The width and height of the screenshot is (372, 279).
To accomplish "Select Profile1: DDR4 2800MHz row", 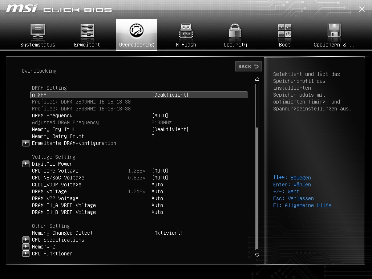I will pyautogui.click(x=81, y=102).
